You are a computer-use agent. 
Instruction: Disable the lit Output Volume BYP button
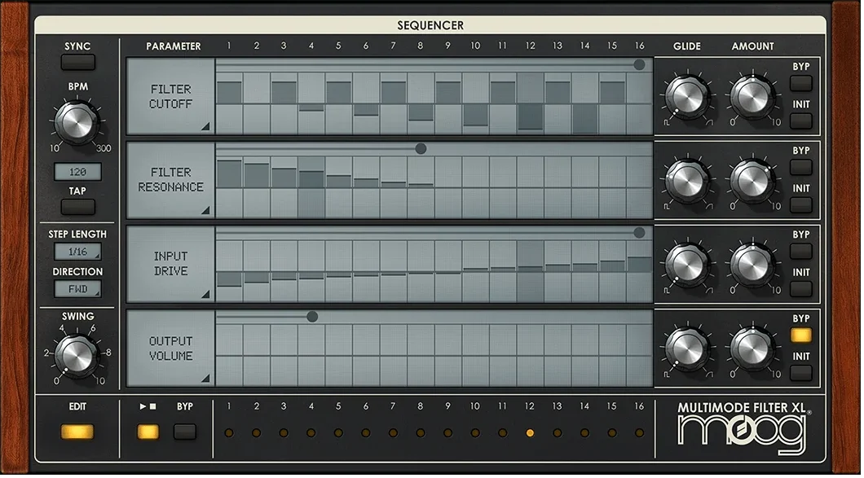click(x=800, y=335)
